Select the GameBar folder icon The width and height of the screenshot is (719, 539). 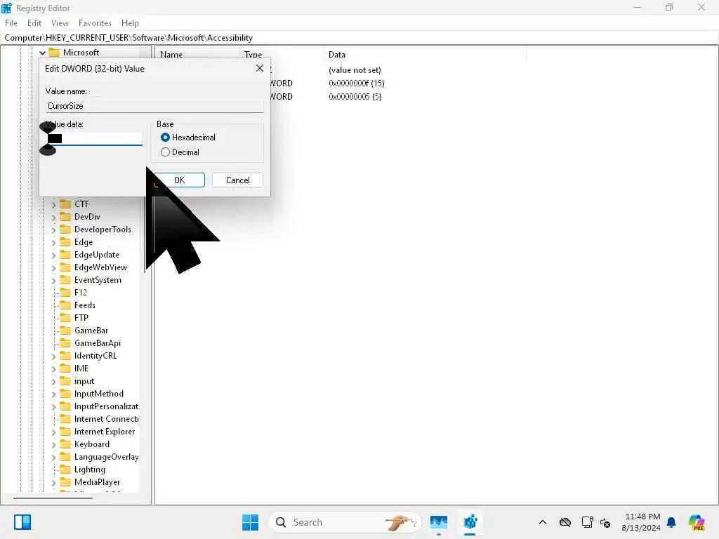coord(65,331)
